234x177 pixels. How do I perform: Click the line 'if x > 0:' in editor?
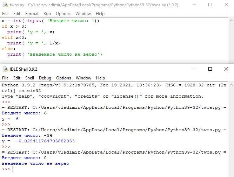coord(14,26)
